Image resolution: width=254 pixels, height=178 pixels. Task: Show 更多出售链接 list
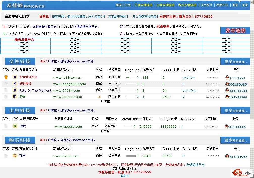pos(235,111)
